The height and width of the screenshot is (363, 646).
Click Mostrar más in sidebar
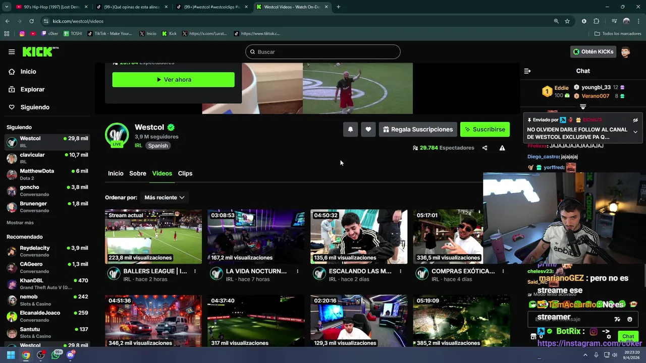point(20,223)
